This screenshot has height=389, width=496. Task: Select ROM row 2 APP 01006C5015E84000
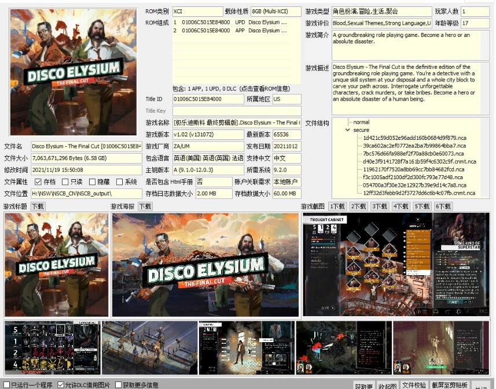(x=231, y=31)
